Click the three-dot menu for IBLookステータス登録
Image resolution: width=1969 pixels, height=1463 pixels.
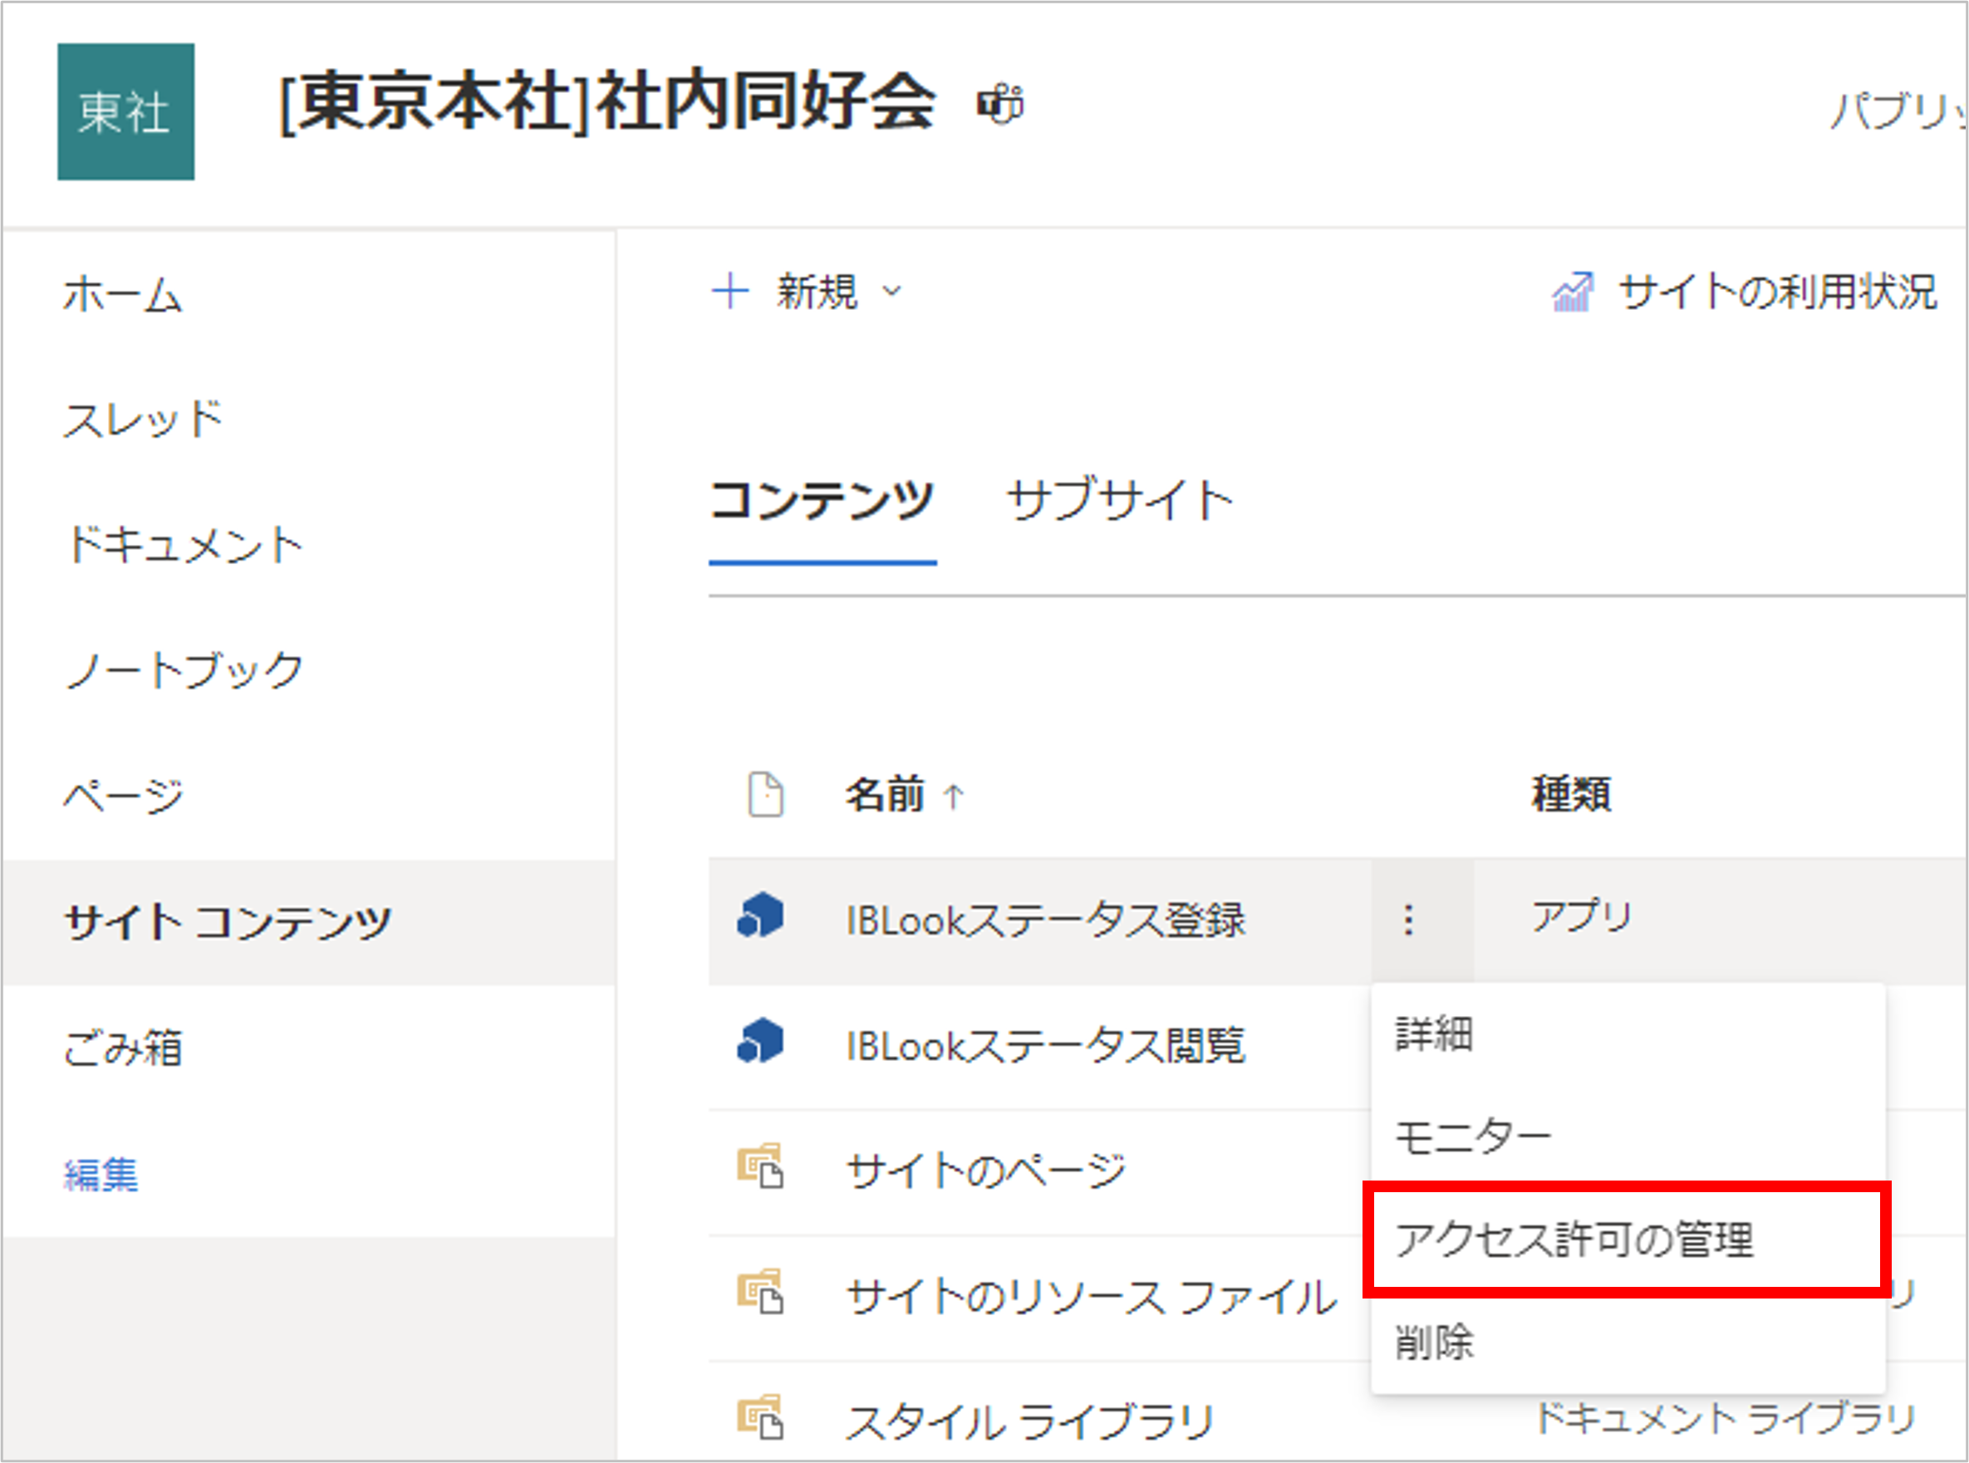click(1408, 921)
